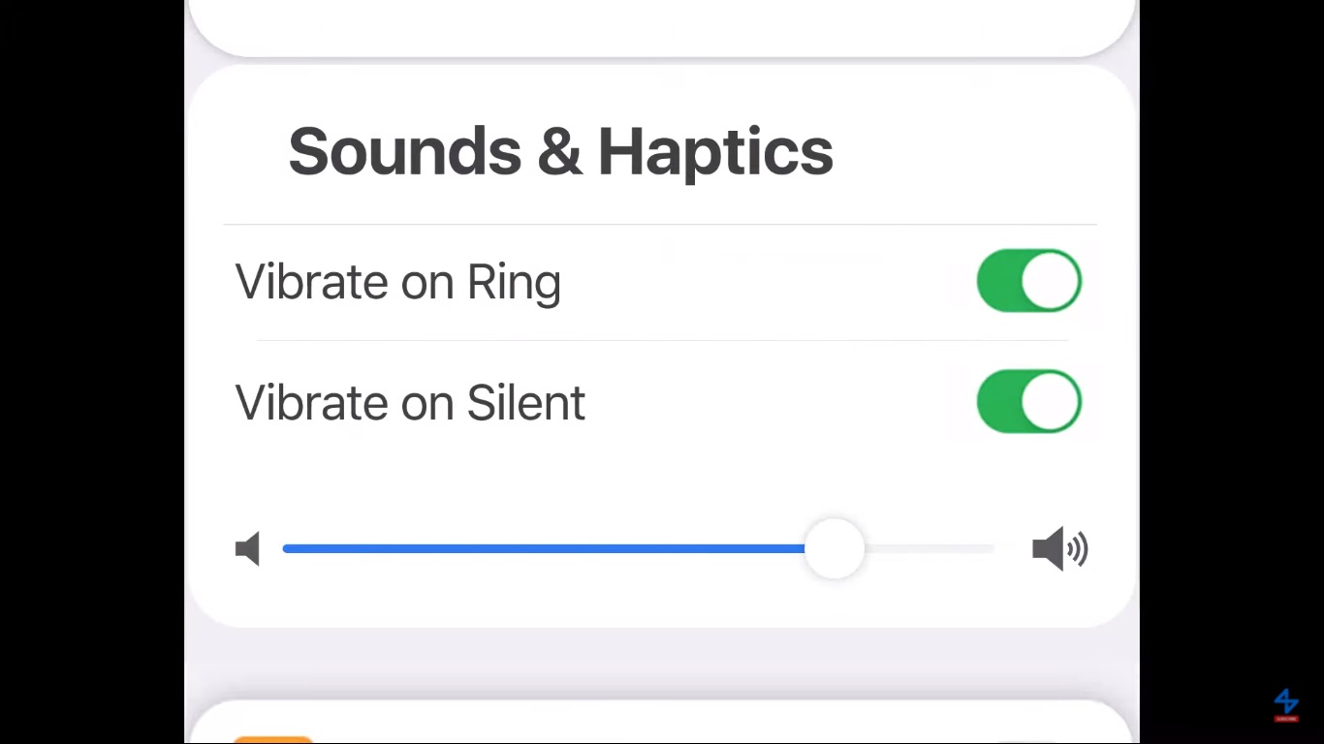
Task: Click the blue filled portion of volume slider
Action: point(543,548)
